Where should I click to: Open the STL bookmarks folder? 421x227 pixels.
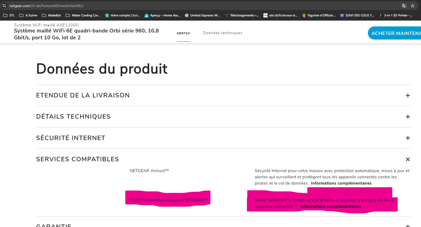pyautogui.click(x=9, y=15)
